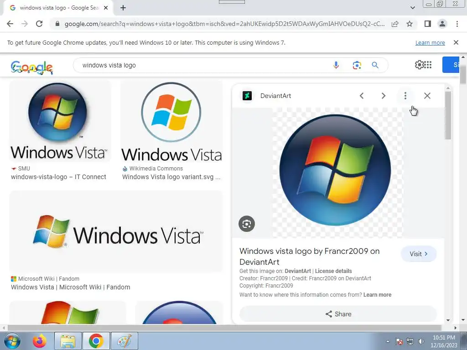Viewport: 467px width, 350px height.
Task: Click Learn more about image information
Action: pos(377,295)
